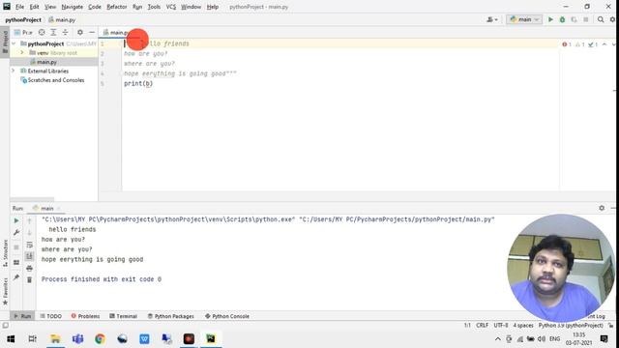This screenshot has height=348, width=619.
Task: Click the warning count indicator in editor
Action: tap(580, 44)
